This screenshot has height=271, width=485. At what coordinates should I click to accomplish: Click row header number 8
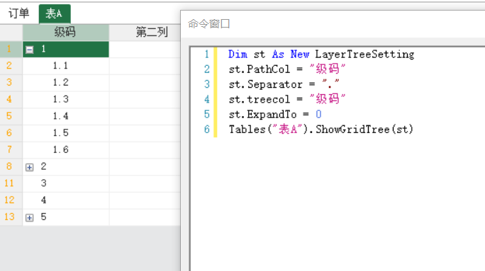(x=11, y=167)
